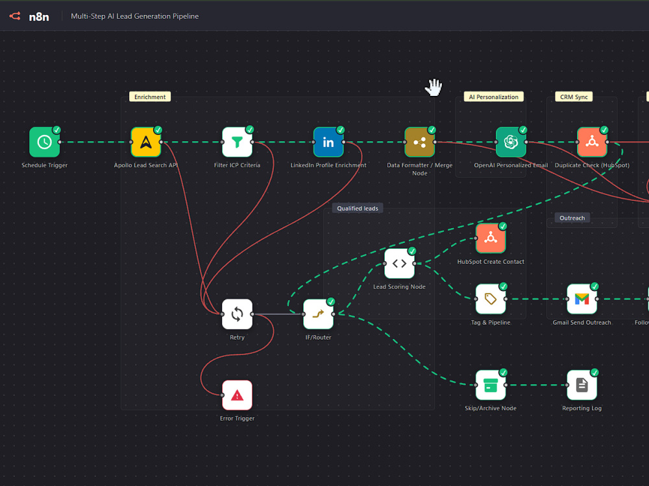Click the Outreach group label
The height and width of the screenshot is (486, 649).
tap(572, 218)
